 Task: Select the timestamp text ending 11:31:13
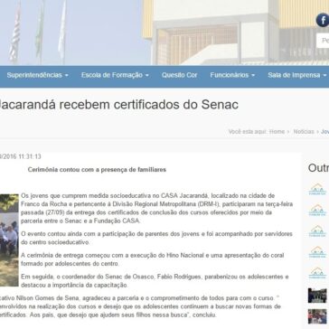21,156
